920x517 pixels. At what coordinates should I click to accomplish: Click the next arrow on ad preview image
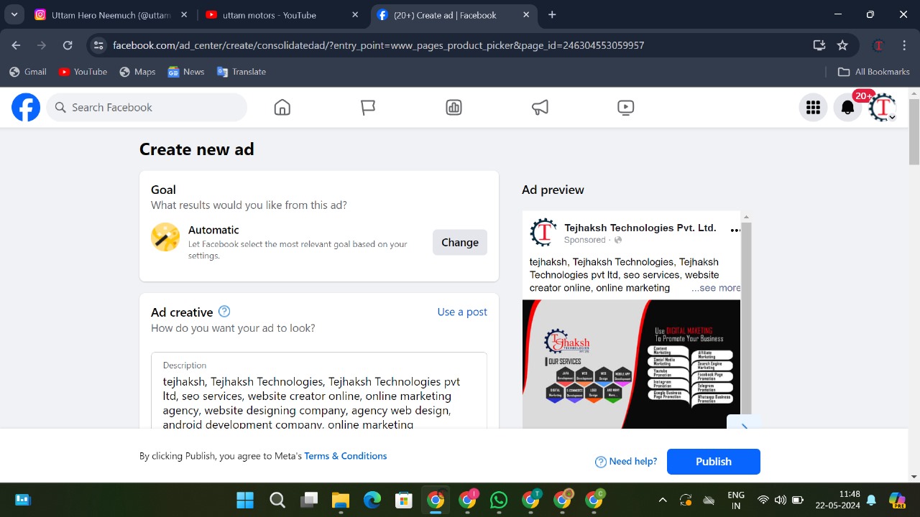pos(744,426)
